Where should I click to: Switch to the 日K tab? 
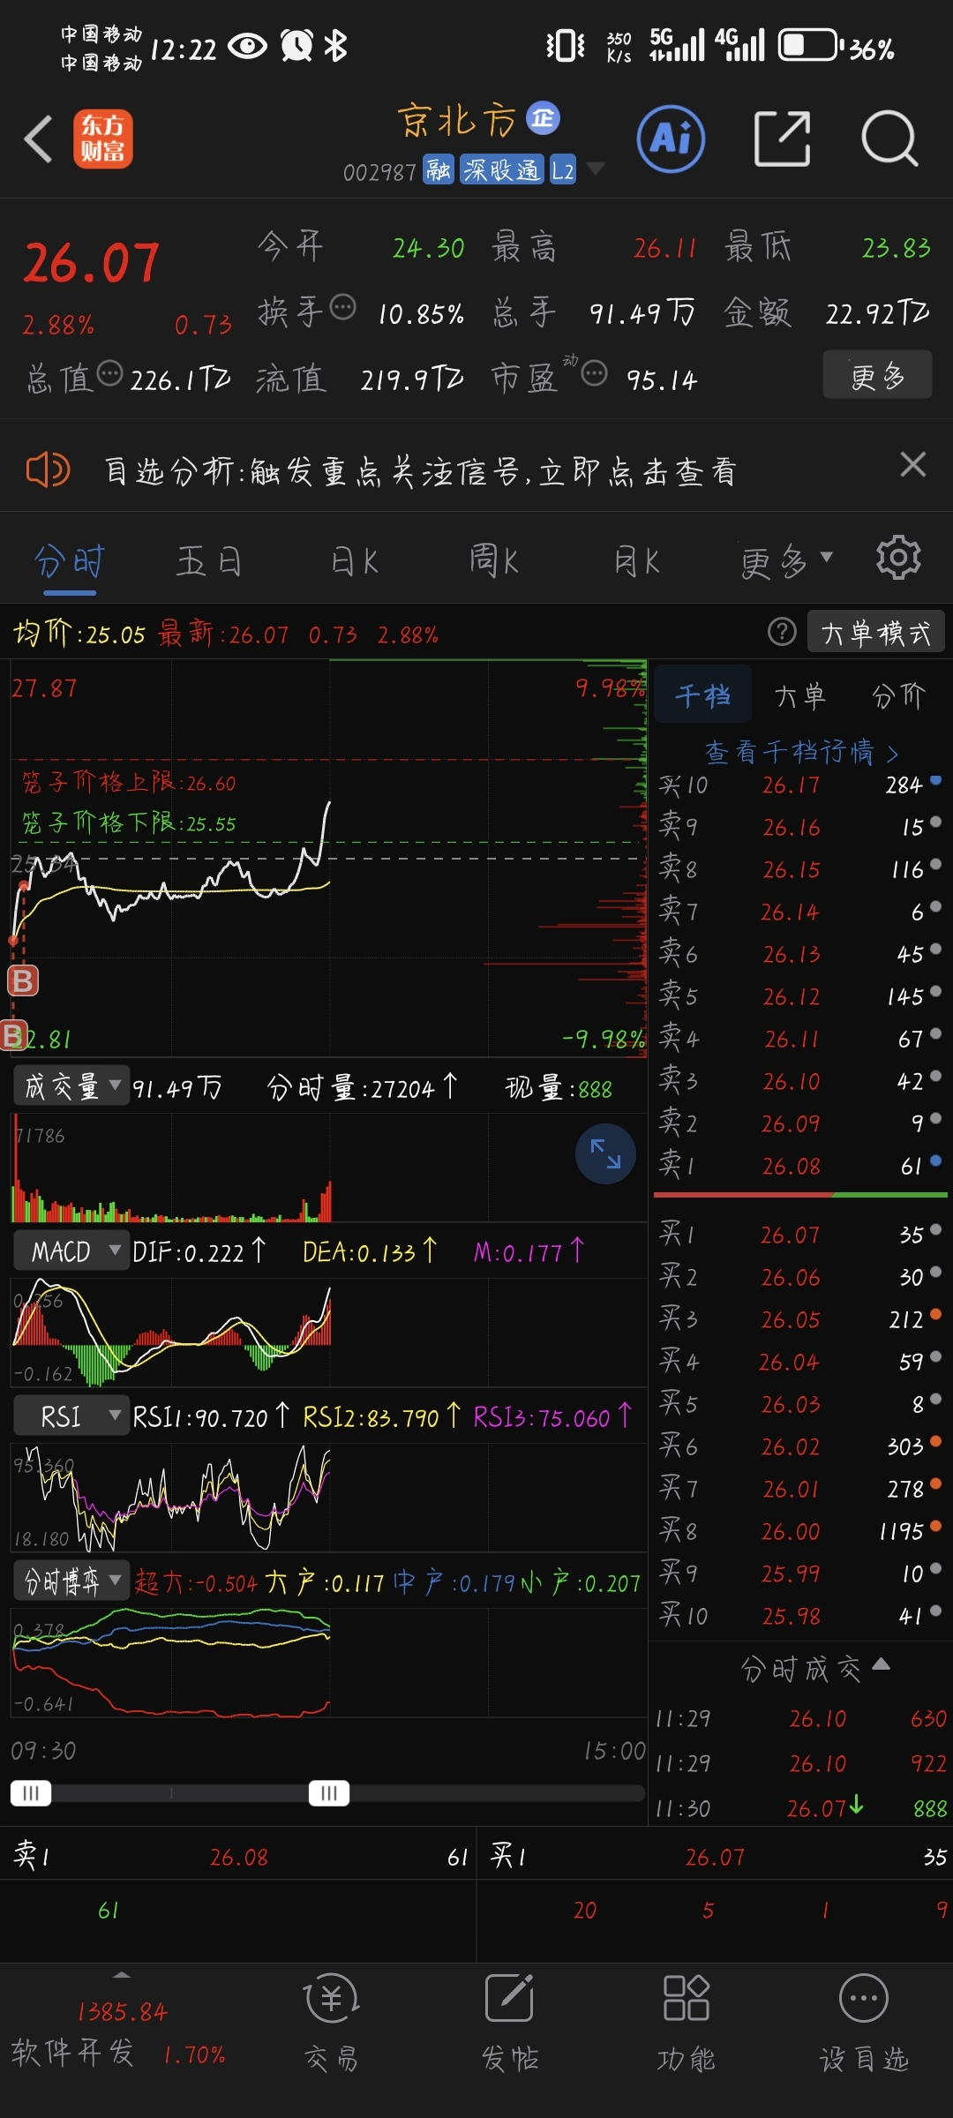coord(354,561)
